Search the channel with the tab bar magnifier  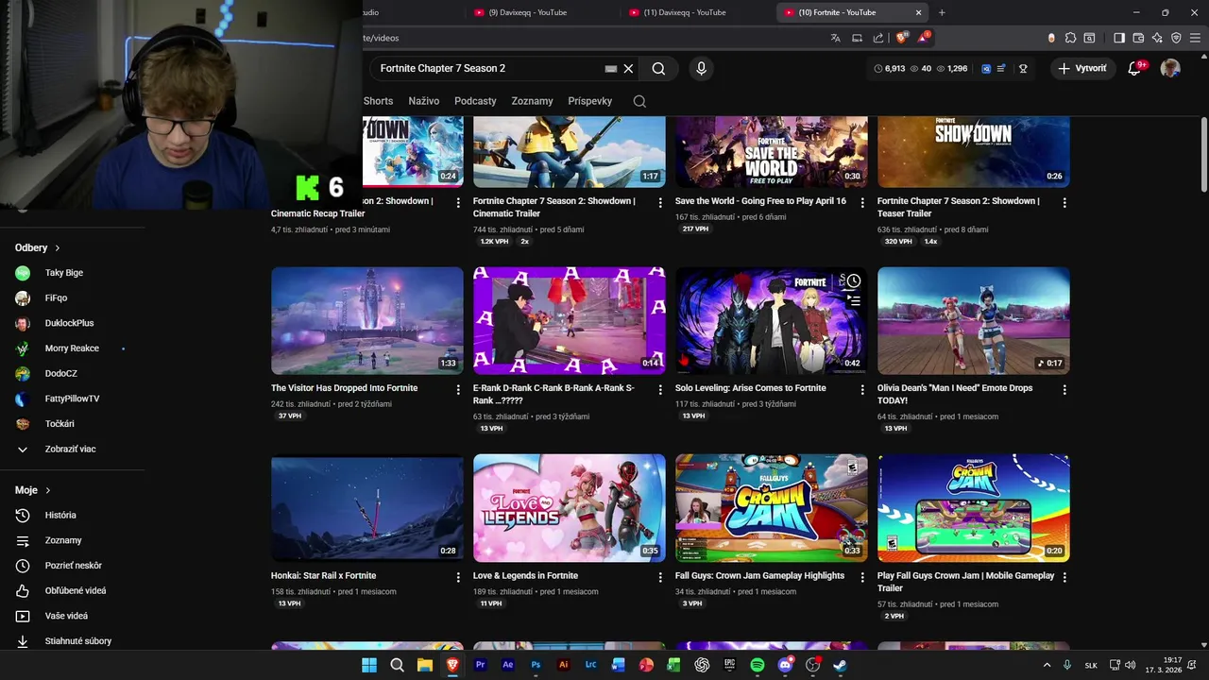(x=639, y=101)
